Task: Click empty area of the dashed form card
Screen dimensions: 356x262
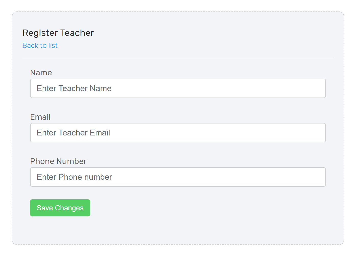Action: pos(204,224)
